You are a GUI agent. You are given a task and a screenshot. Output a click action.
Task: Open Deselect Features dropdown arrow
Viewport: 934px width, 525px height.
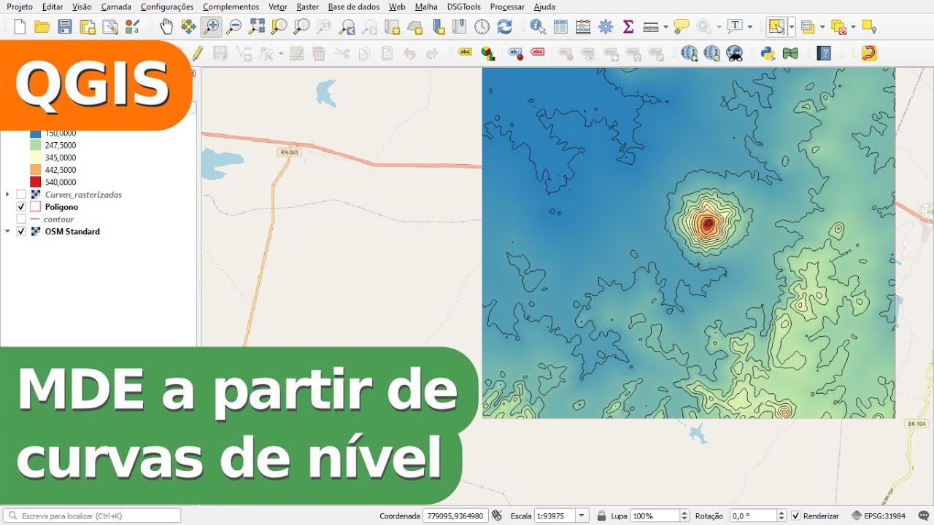(854, 28)
